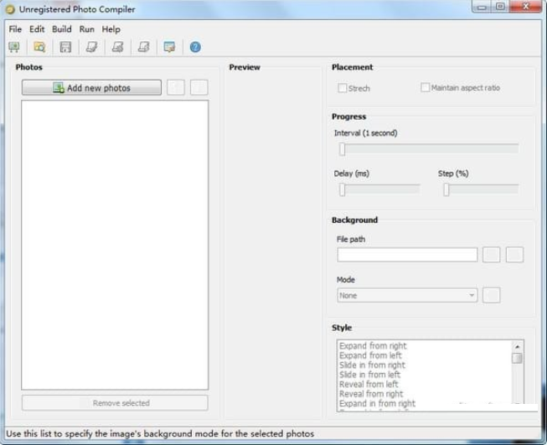Click the browse button next to File path field
This screenshot has height=445, width=547.
point(491,255)
